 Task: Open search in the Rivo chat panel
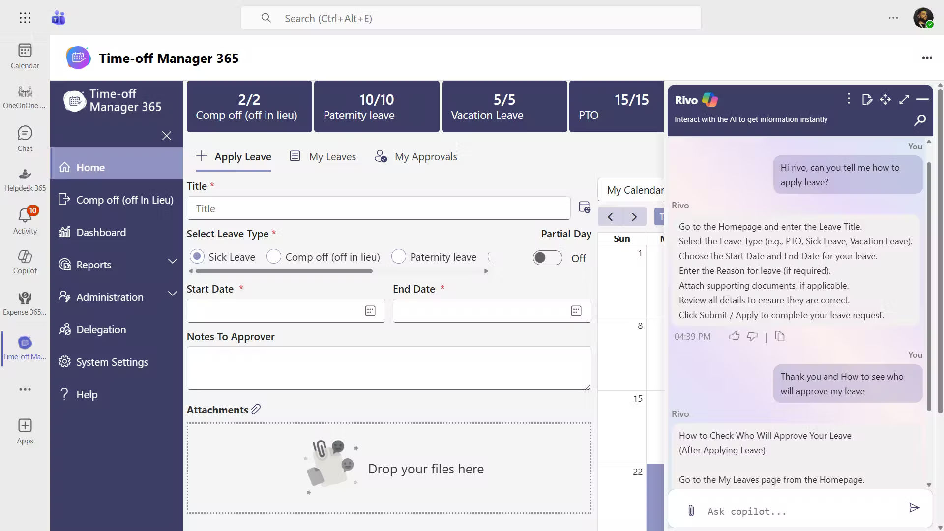[x=920, y=120]
